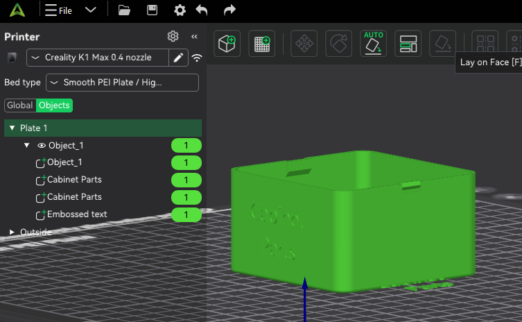Click the Arrange all objects icon

point(408,43)
